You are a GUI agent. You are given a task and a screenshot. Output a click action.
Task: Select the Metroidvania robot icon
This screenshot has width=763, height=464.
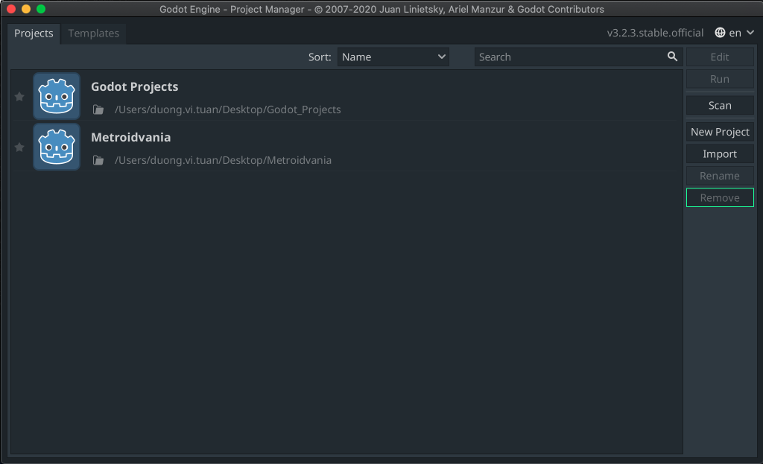57,147
